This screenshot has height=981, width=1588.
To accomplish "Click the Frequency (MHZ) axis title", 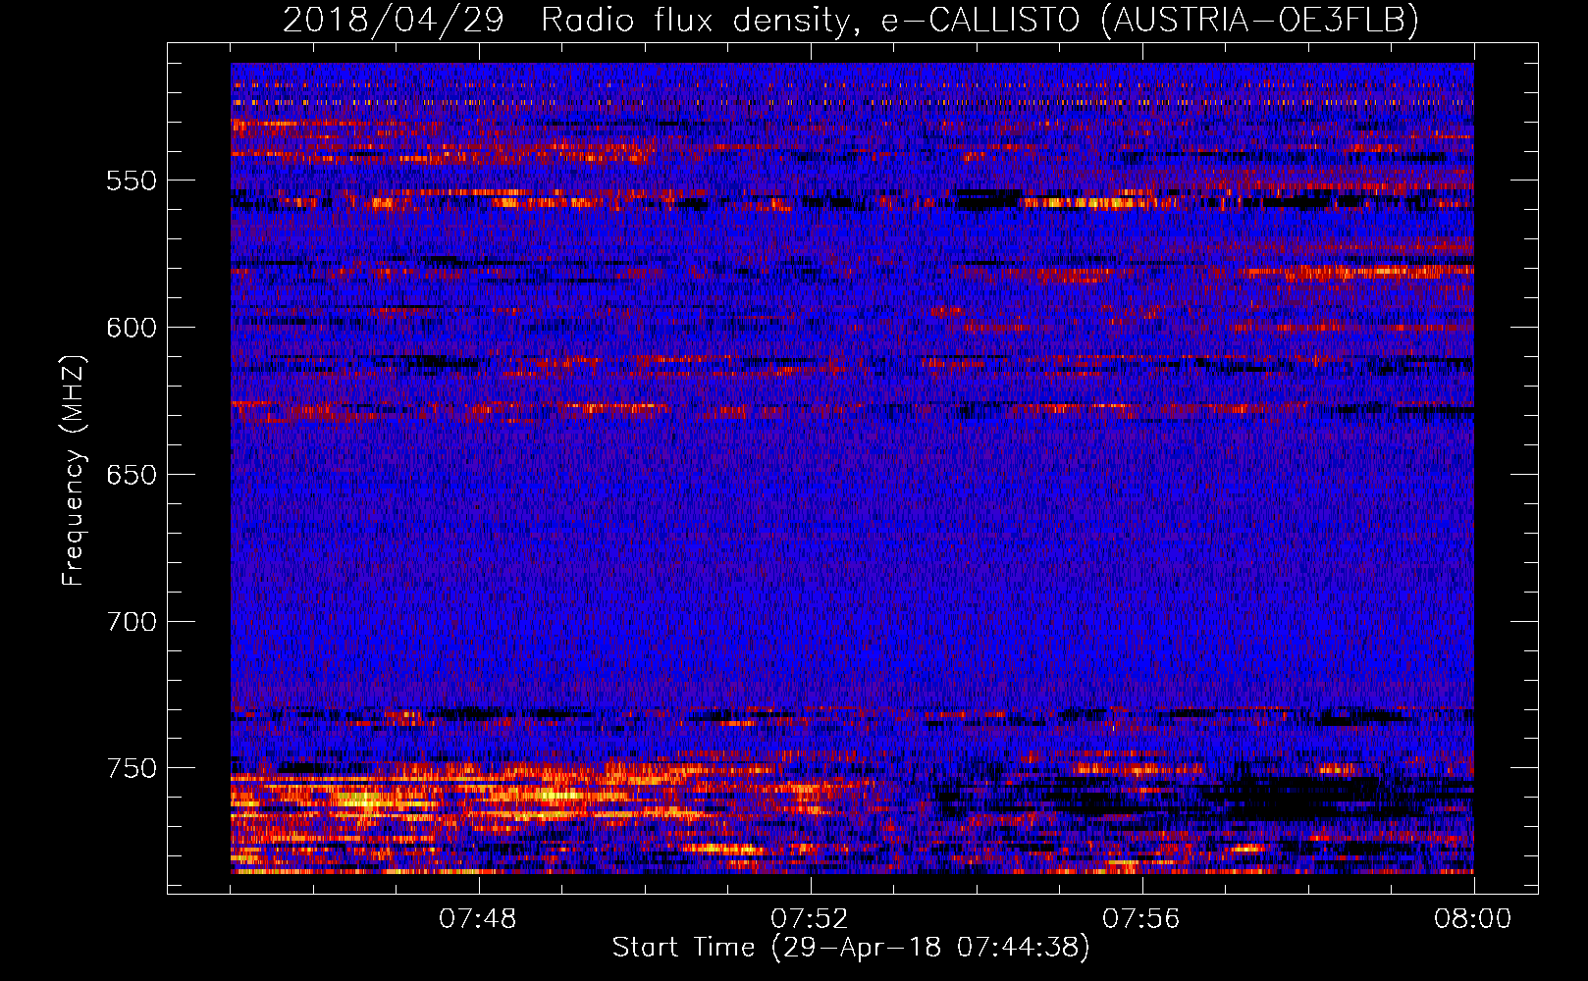I will point(75,470).
